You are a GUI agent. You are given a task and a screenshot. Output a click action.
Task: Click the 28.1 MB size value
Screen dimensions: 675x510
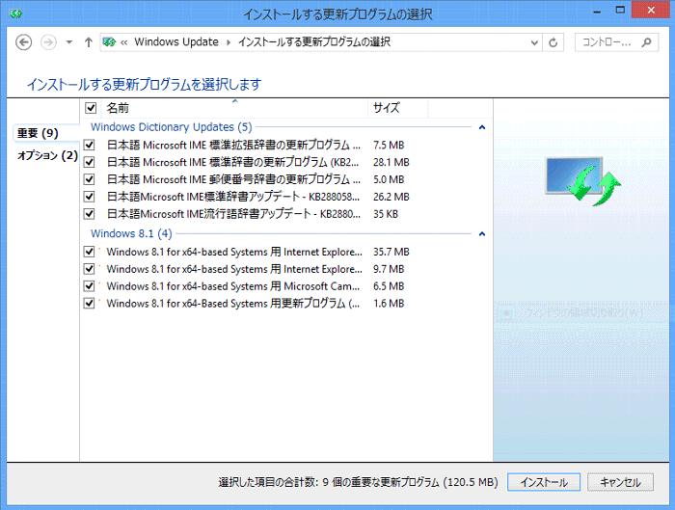click(x=391, y=162)
